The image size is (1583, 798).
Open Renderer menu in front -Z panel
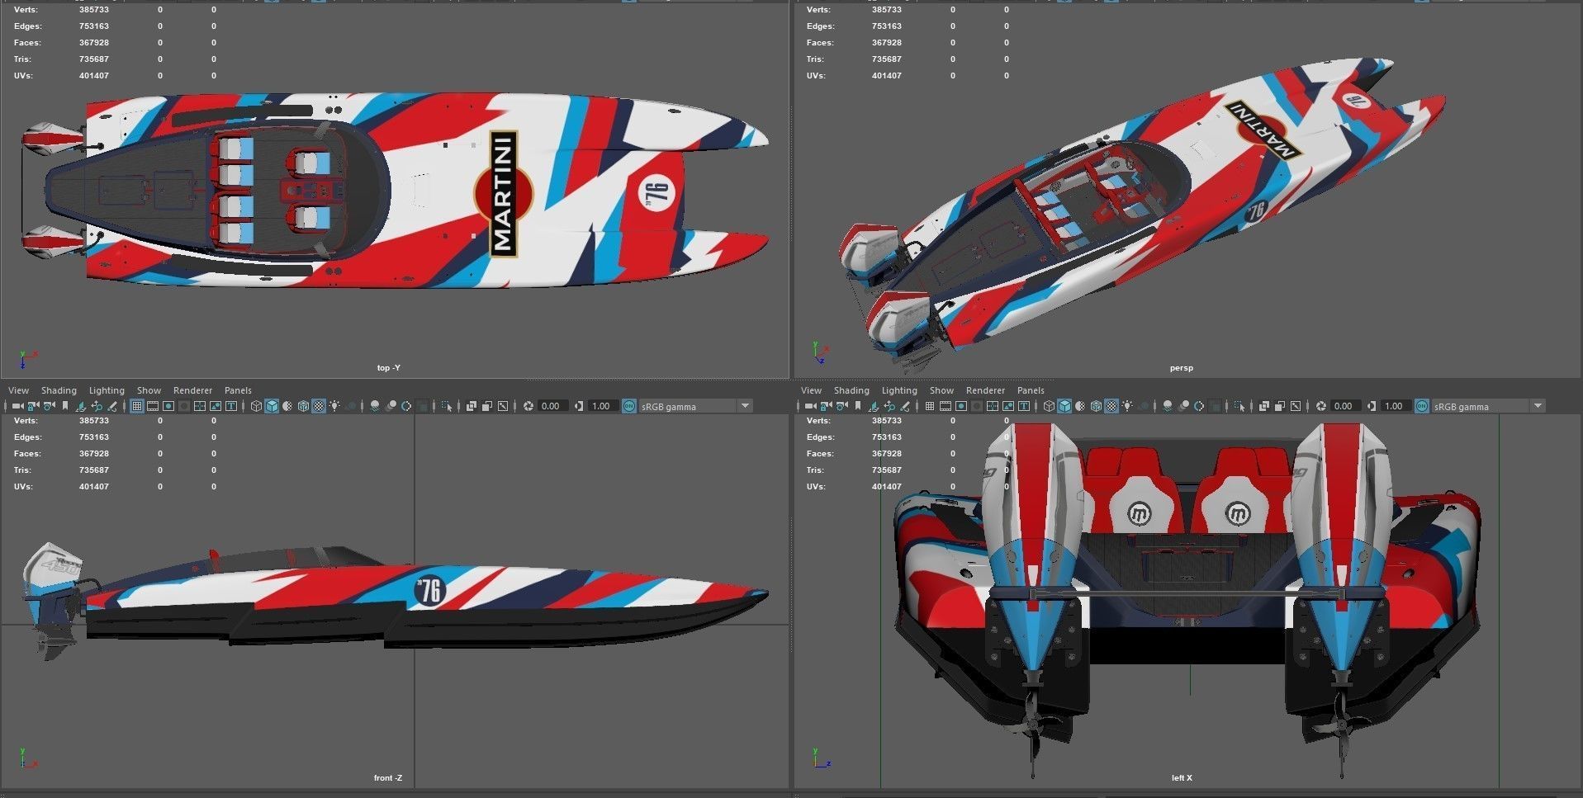[192, 390]
